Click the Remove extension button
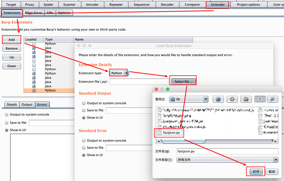284x181 pixels. point(12,48)
